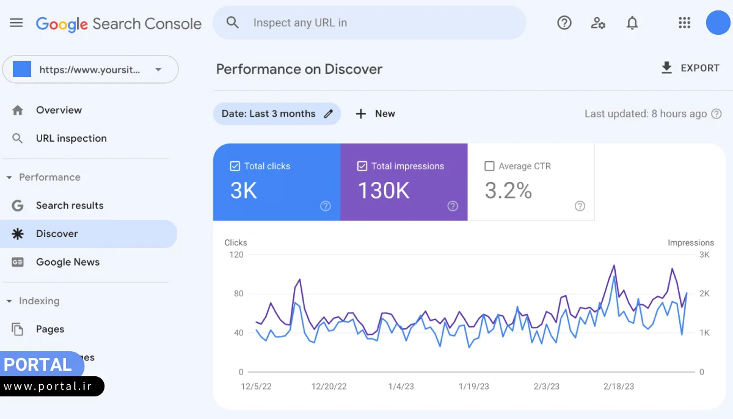Image resolution: width=733 pixels, height=419 pixels.
Task: Click the help question mark icon
Action: pos(564,23)
